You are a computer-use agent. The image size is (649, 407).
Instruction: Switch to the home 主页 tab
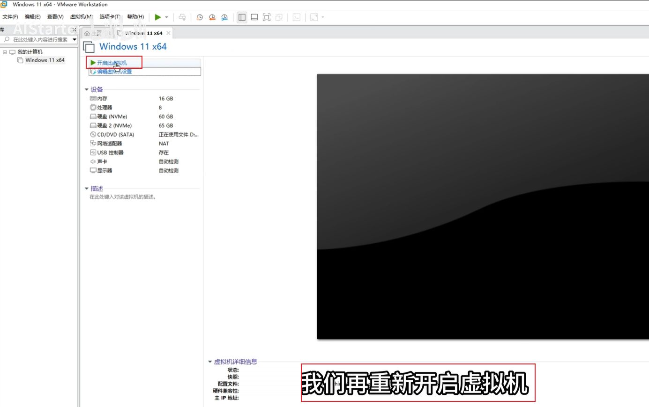point(93,33)
